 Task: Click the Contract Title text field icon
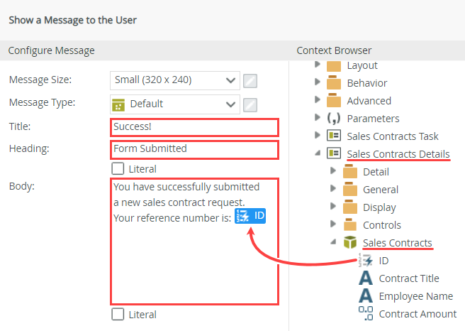coord(366,278)
